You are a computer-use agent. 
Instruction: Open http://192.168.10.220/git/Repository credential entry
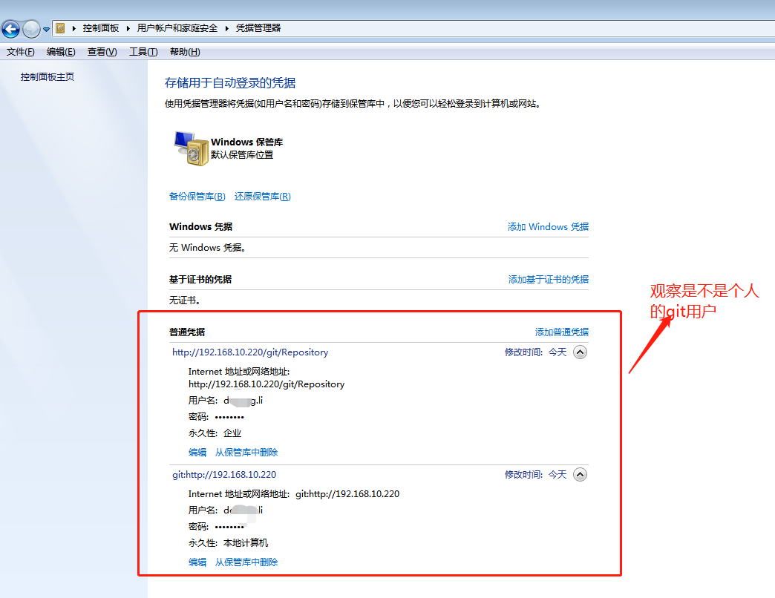[250, 352]
